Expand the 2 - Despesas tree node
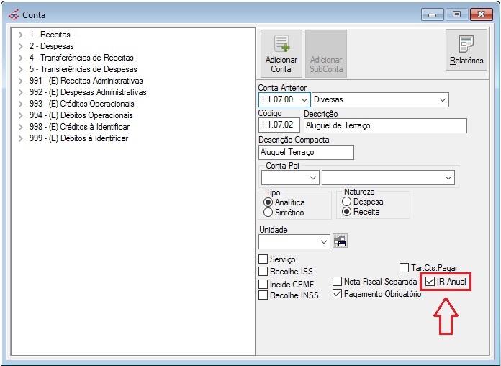The image size is (501, 366). tap(20, 46)
